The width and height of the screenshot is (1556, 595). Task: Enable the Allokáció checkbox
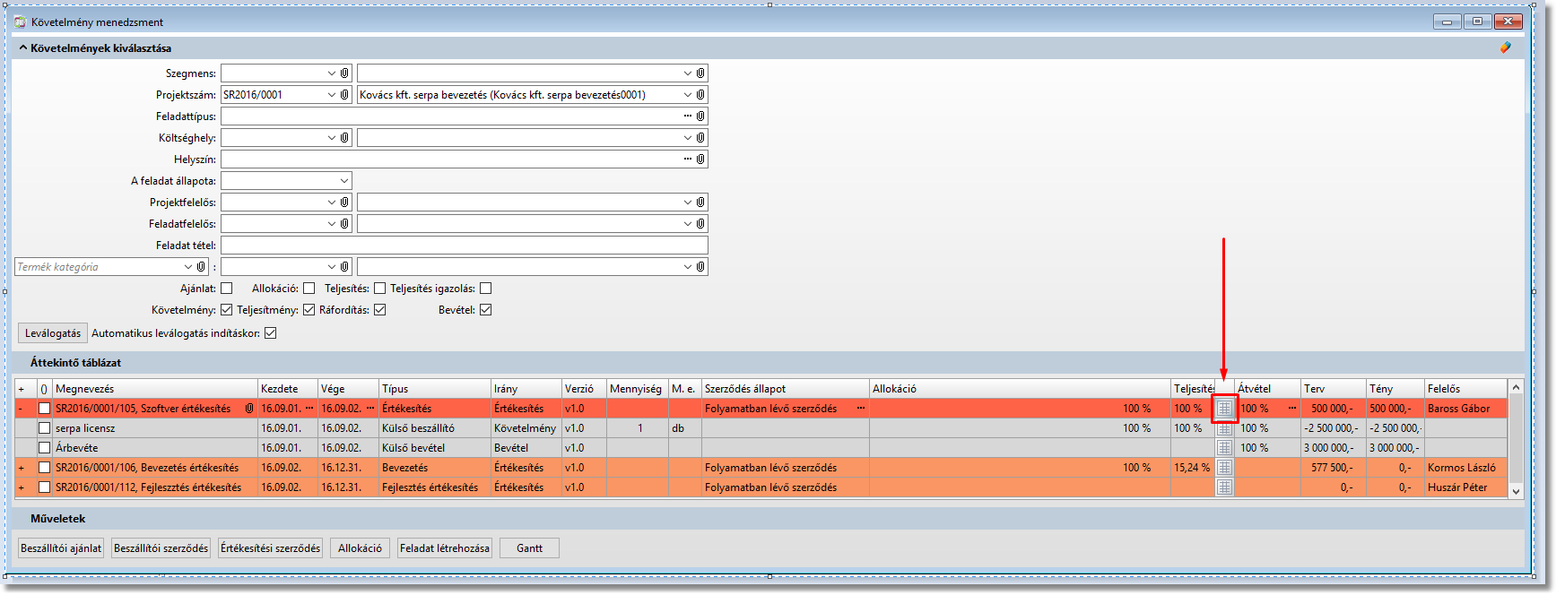(309, 289)
